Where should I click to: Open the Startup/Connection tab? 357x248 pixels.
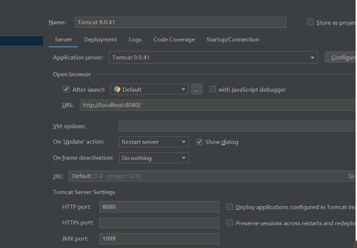(x=233, y=40)
